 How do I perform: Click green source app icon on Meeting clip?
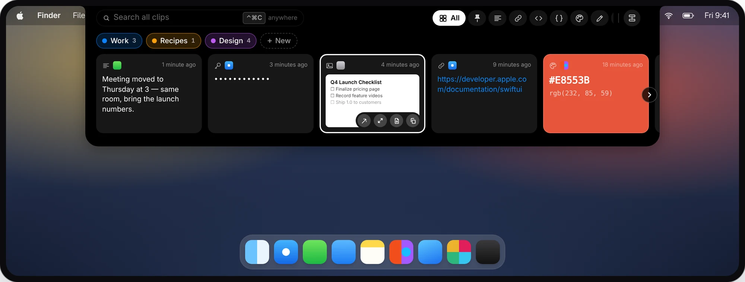point(117,65)
